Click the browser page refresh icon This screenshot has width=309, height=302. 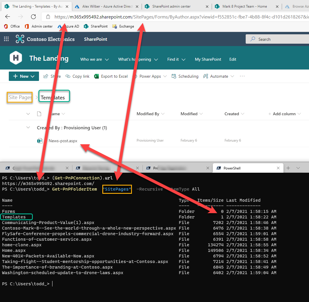pyautogui.click(x=33, y=17)
